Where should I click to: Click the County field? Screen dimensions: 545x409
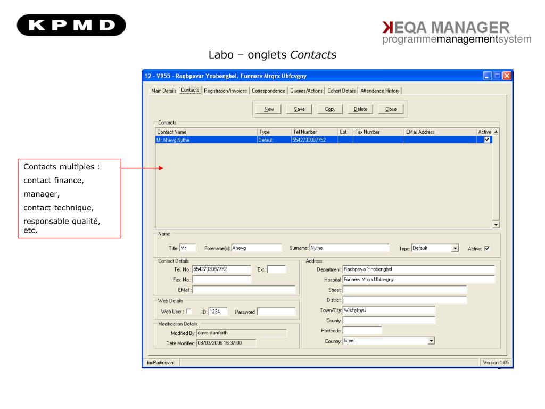point(389,320)
